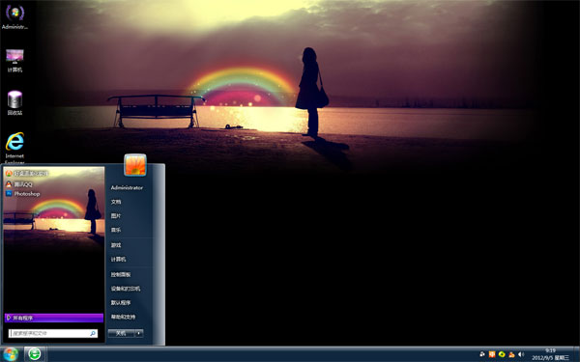Open the 回收站 recycle bin icon
Viewport: 580px width, 362px height.
[x=14, y=102]
